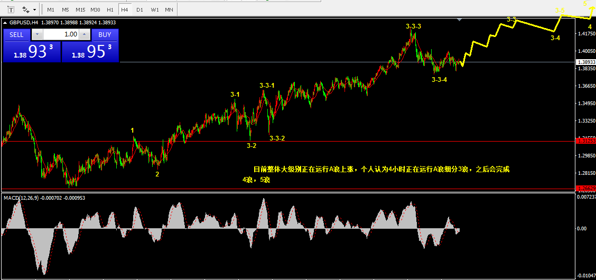Select the active H4 timeframe button

click(x=125, y=10)
